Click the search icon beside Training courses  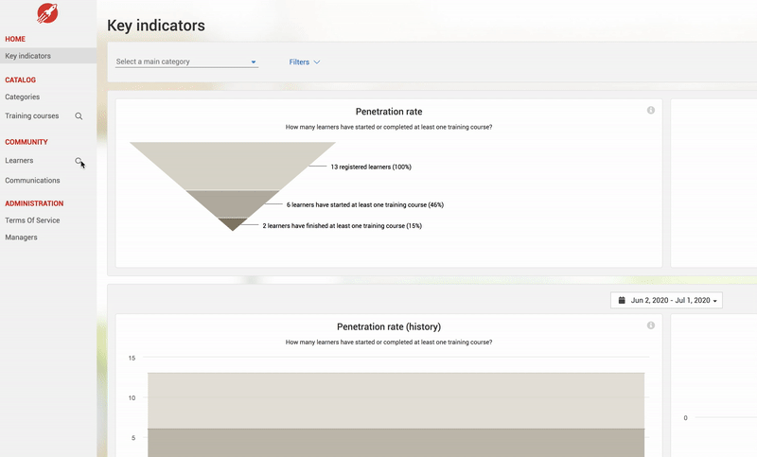coord(79,116)
